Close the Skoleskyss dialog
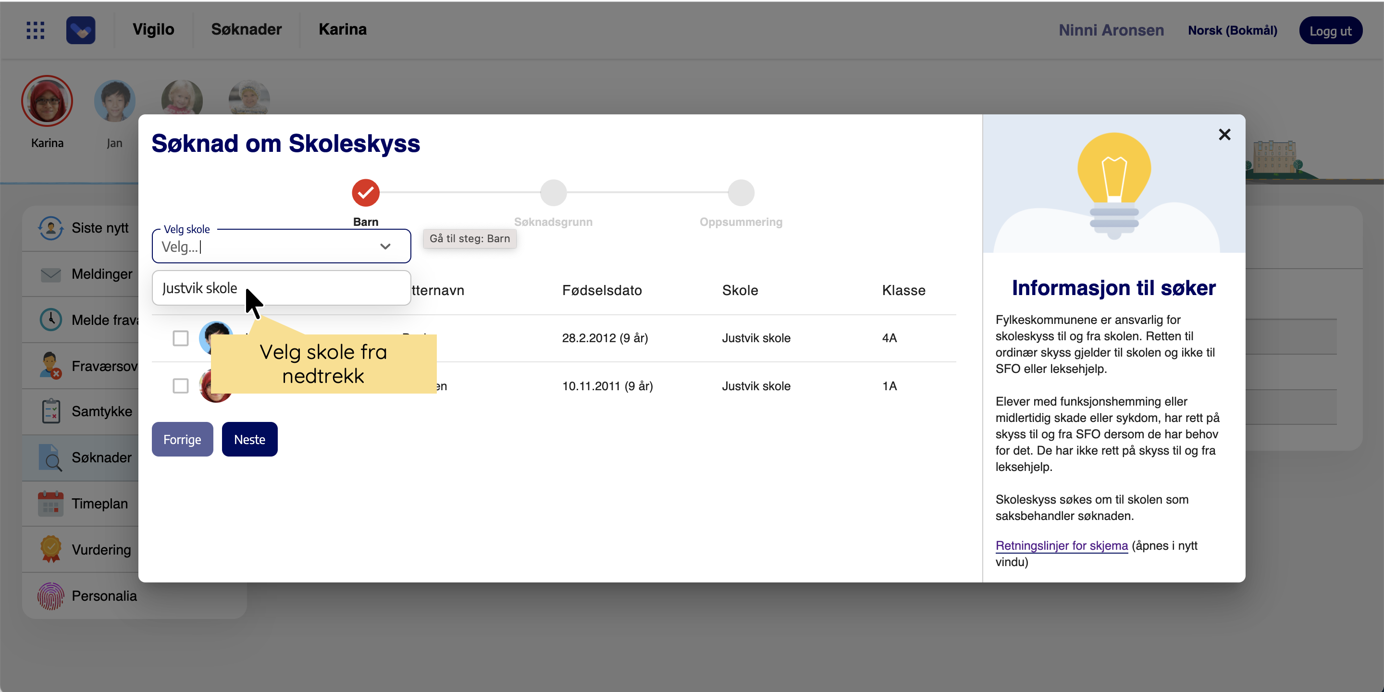Image resolution: width=1384 pixels, height=692 pixels. [x=1224, y=135]
